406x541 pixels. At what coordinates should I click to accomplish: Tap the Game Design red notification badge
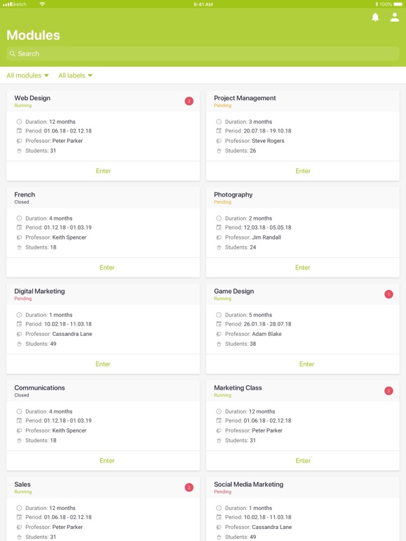[x=389, y=294]
